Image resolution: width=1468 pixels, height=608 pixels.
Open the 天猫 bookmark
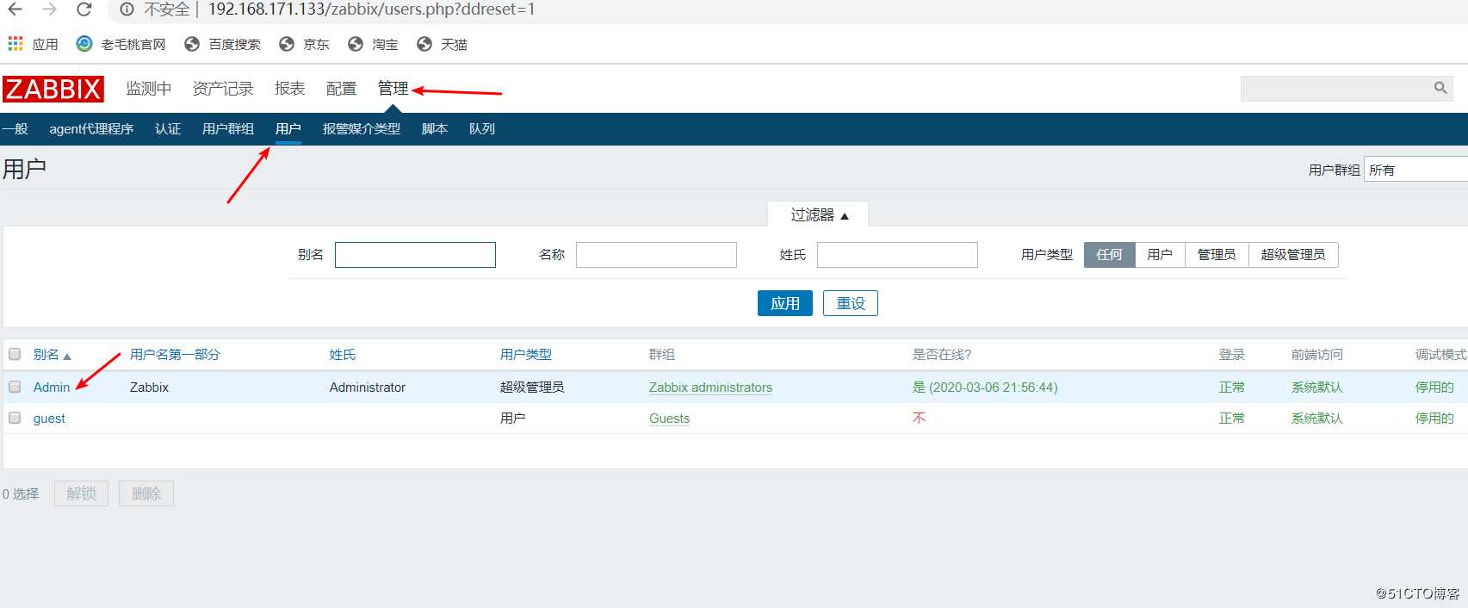(442, 44)
